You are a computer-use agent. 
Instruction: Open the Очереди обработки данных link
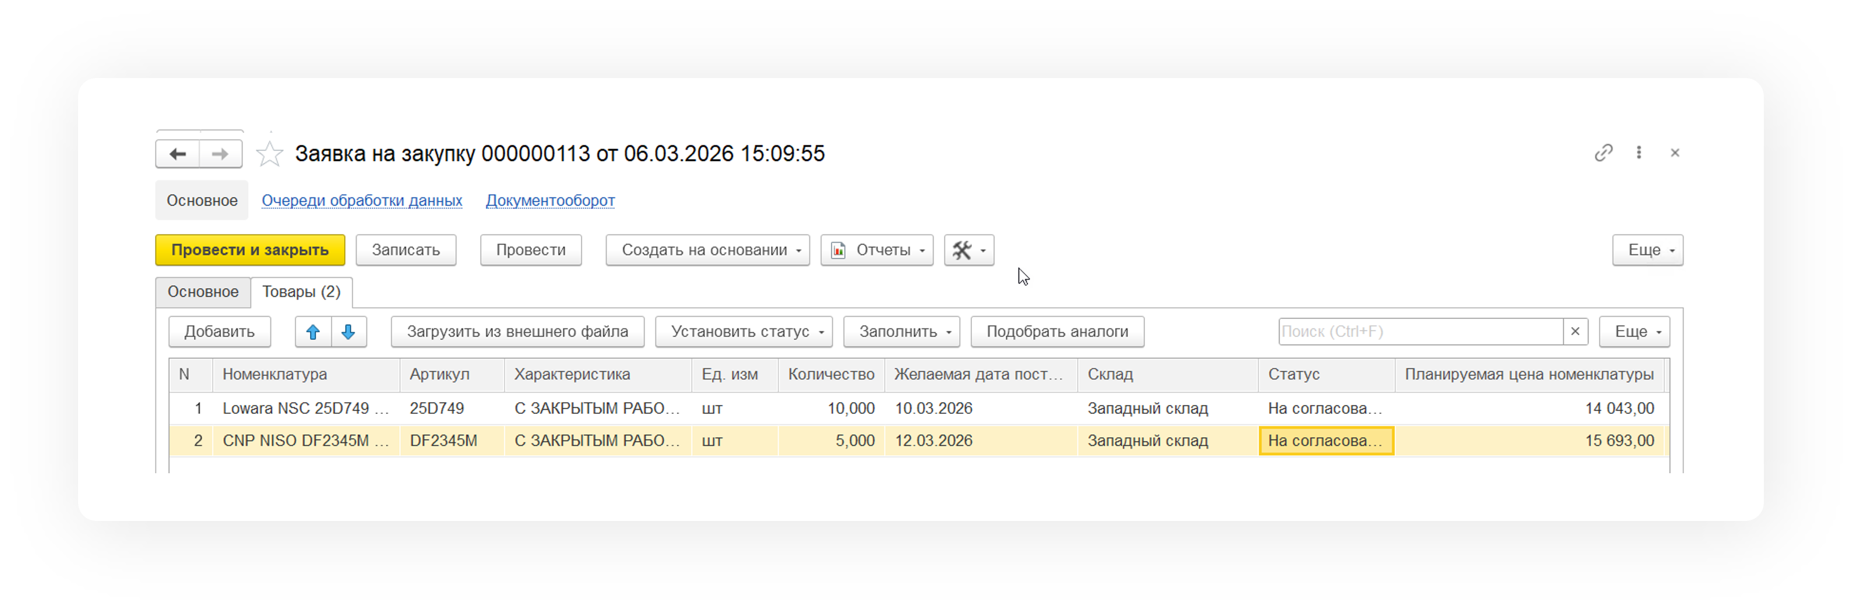coord(362,200)
